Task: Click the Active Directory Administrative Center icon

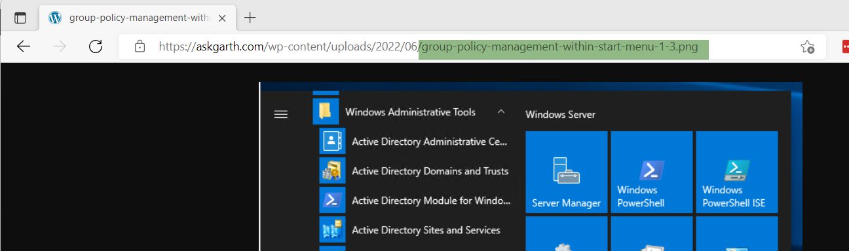Action: click(332, 141)
